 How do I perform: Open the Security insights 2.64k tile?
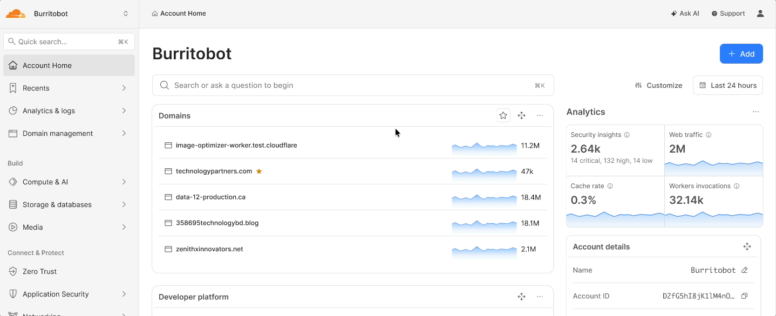(615, 150)
